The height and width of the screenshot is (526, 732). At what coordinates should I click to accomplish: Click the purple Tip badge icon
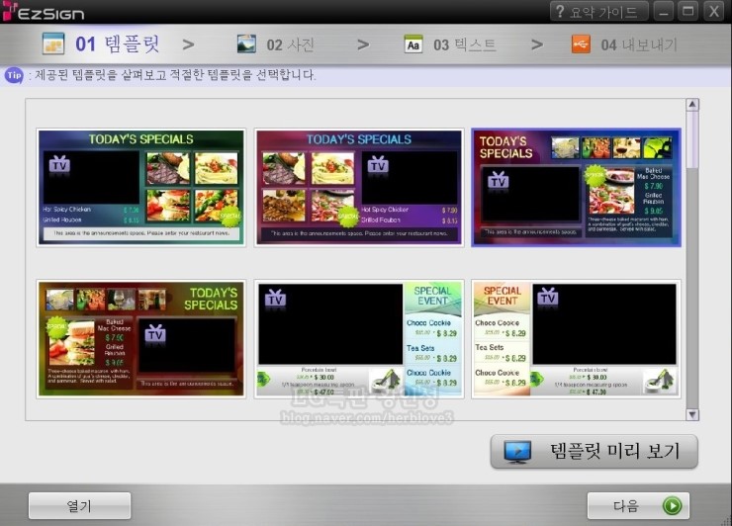coord(14,75)
